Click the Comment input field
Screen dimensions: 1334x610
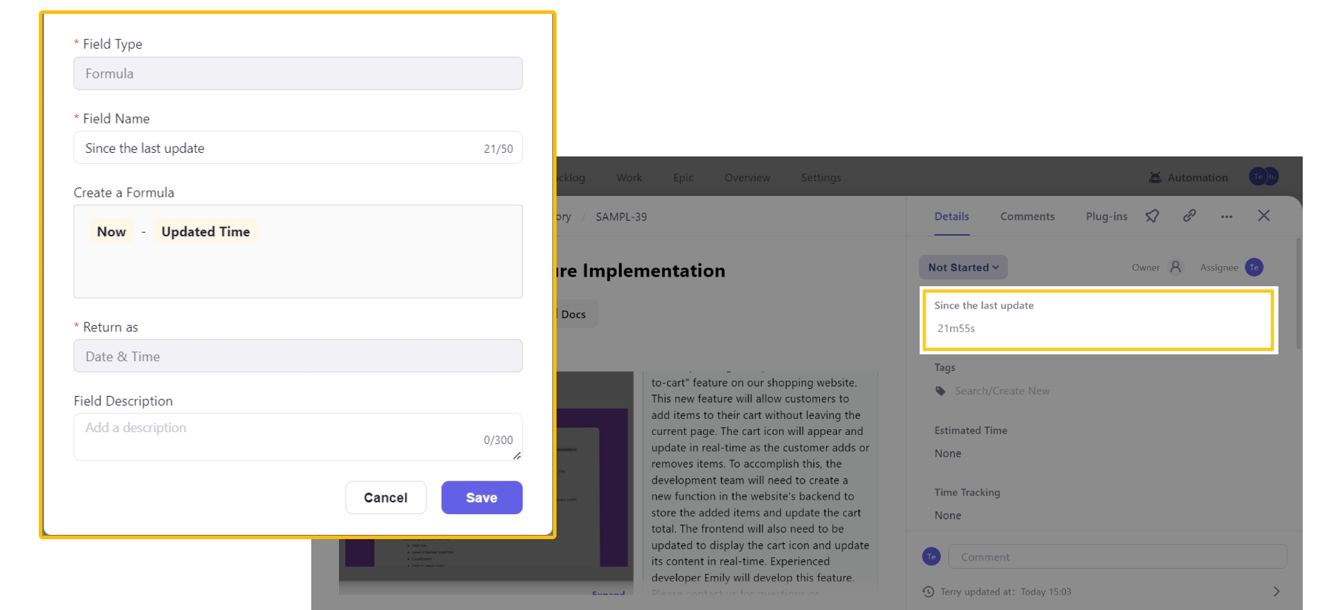pyautogui.click(x=1117, y=557)
